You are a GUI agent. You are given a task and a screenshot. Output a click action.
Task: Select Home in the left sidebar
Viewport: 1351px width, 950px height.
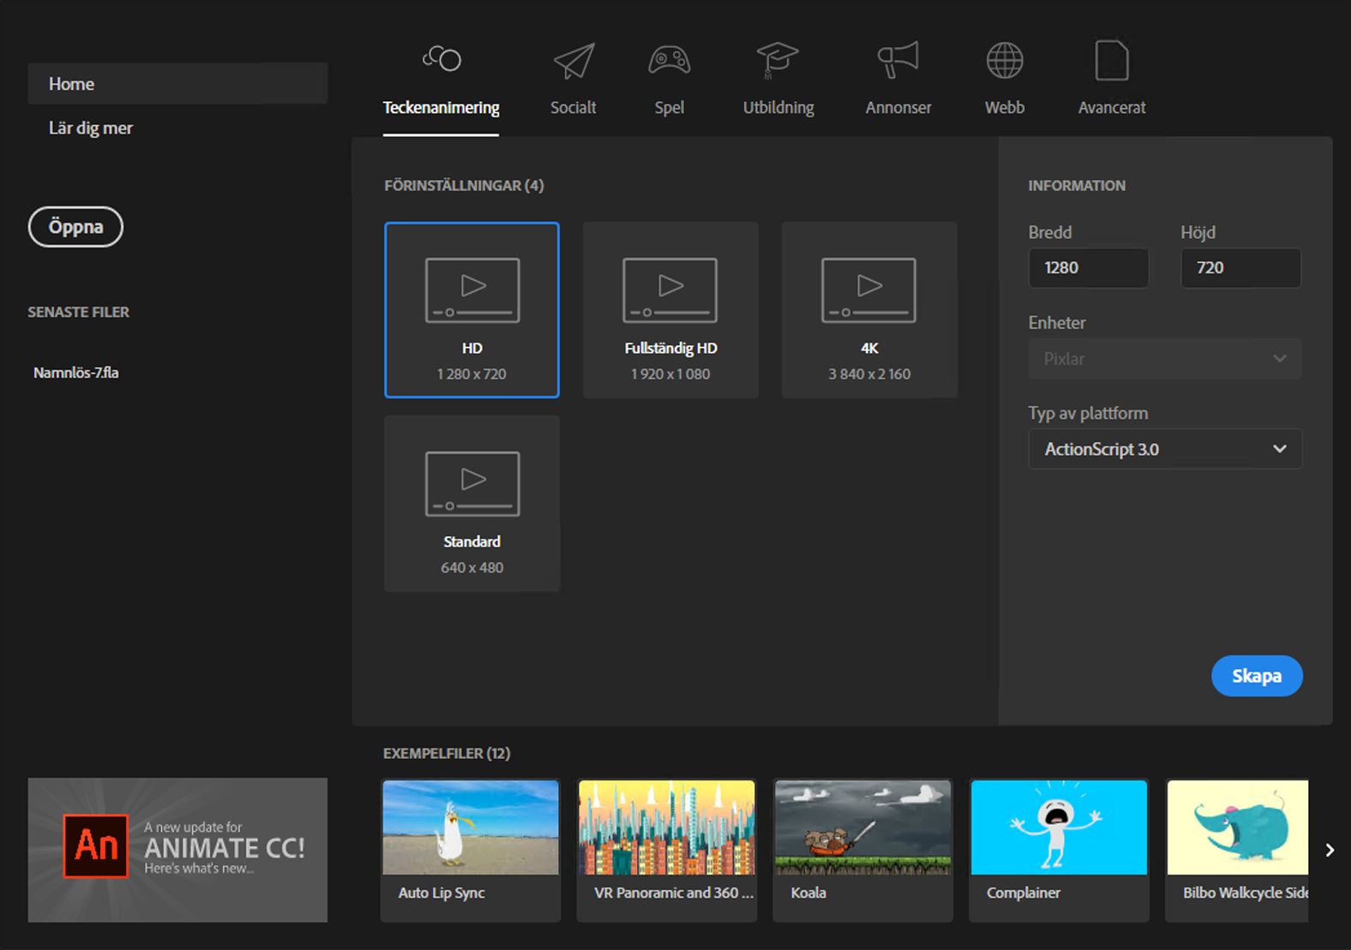[177, 84]
